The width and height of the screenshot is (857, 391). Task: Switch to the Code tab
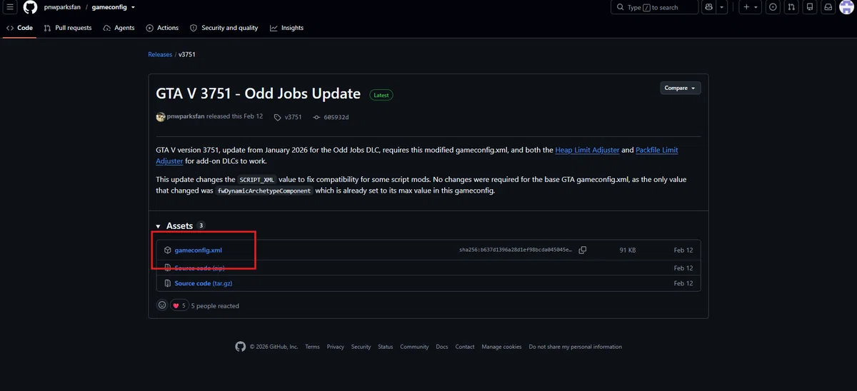click(20, 28)
